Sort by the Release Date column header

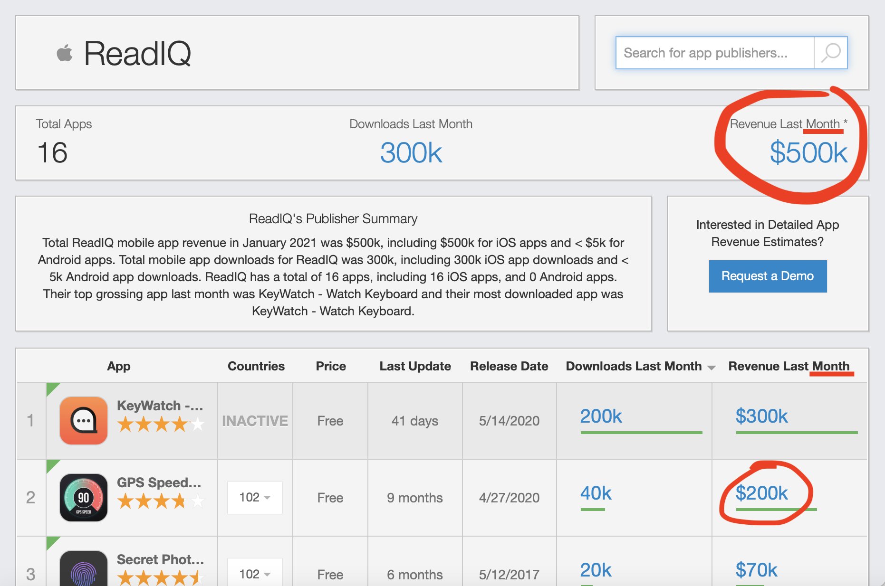[509, 366]
